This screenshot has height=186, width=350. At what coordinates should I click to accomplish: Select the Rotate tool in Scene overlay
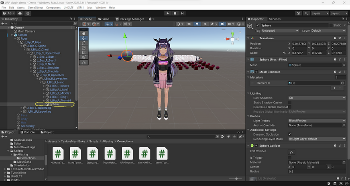tap(83, 43)
